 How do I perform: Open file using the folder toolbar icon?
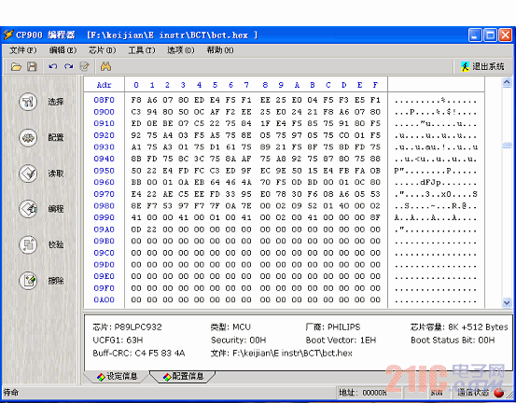tap(16, 67)
